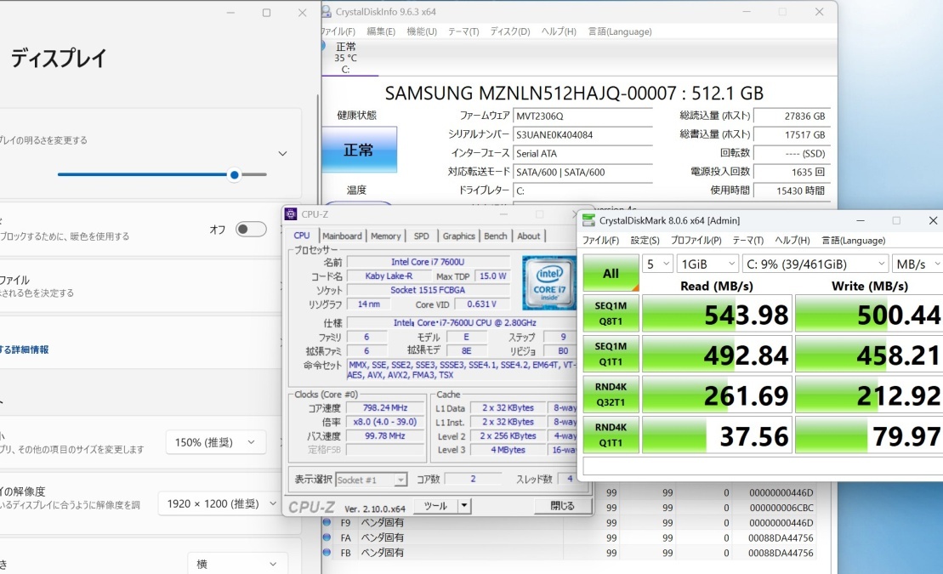Open ファイル(F) menu in CrystalDiskMark
The image size is (943, 574).
600,240
